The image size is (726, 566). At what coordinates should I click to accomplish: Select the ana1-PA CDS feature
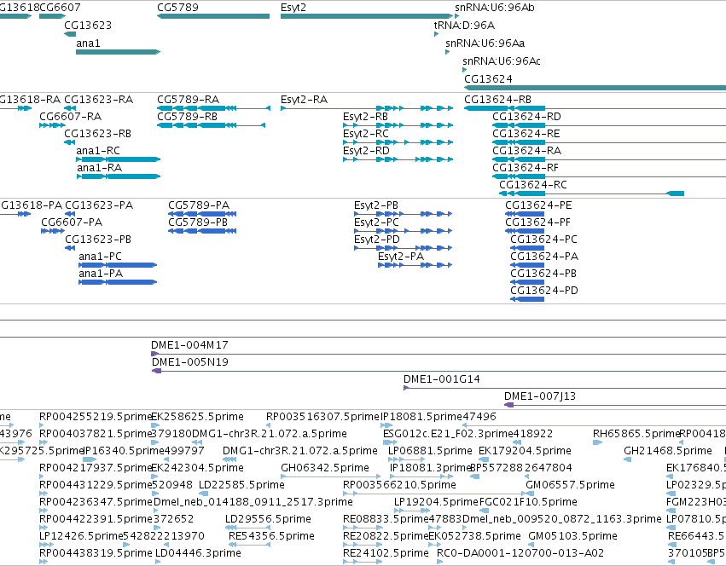point(118,282)
